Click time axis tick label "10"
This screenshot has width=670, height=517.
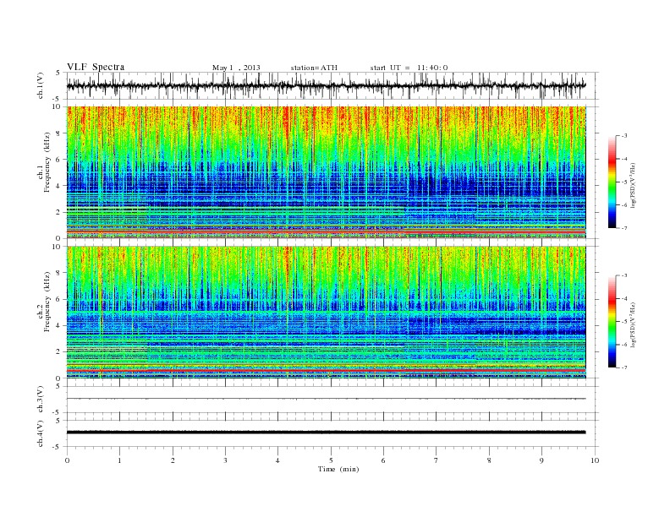click(x=595, y=460)
